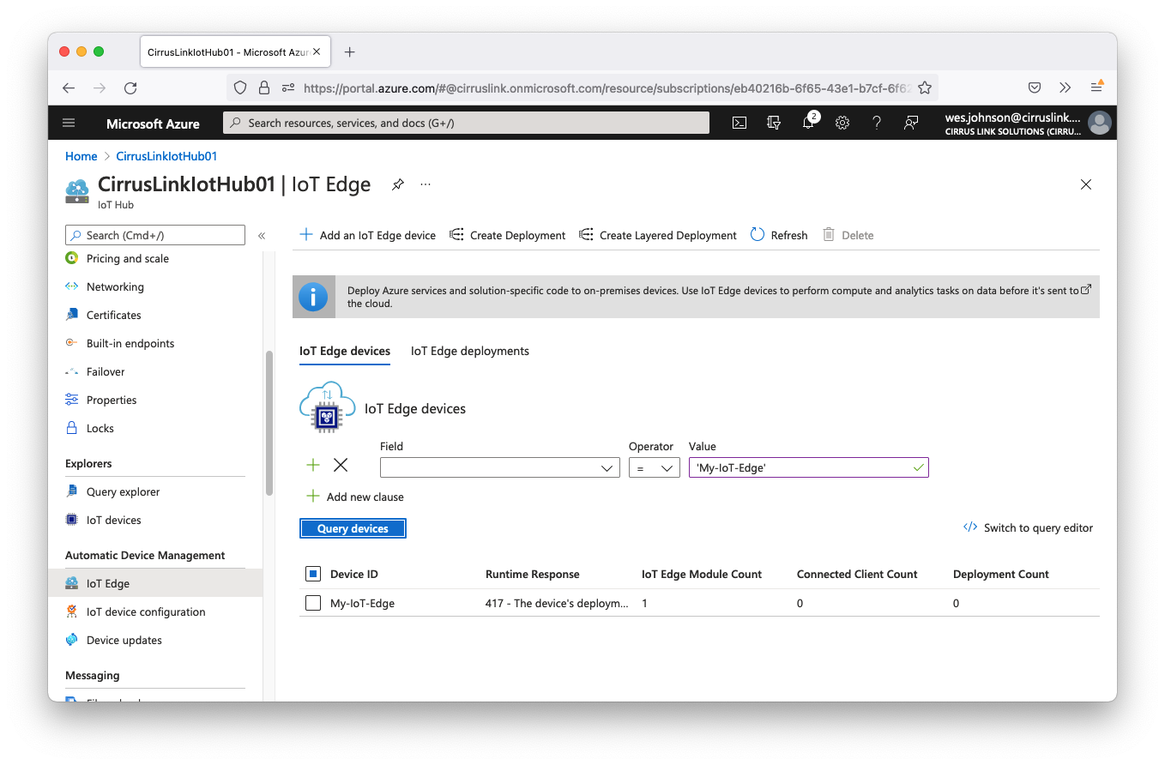This screenshot has width=1165, height=765.
Task: Click the help question mark icon
Action: [x=877, y=123]
